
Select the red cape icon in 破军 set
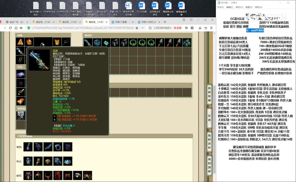click(x=58, y=176)
